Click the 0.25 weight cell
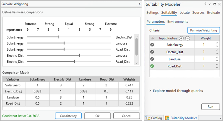 point(129,98)
